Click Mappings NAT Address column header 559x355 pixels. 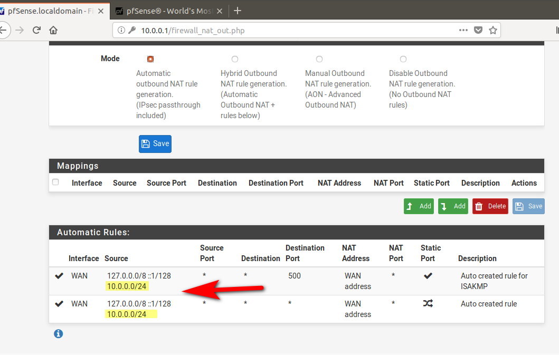[x=339, y=183]
